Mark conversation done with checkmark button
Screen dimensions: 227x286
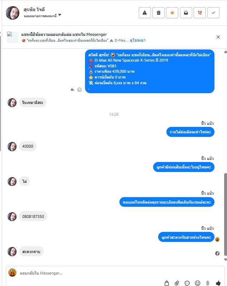click(213, 13)
